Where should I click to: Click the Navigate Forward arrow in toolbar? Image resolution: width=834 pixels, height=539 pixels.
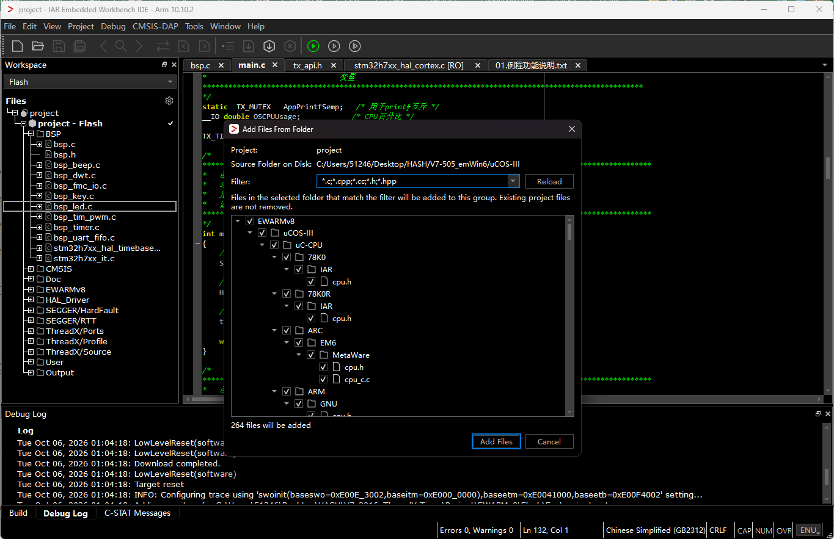(x=139, y=46)
